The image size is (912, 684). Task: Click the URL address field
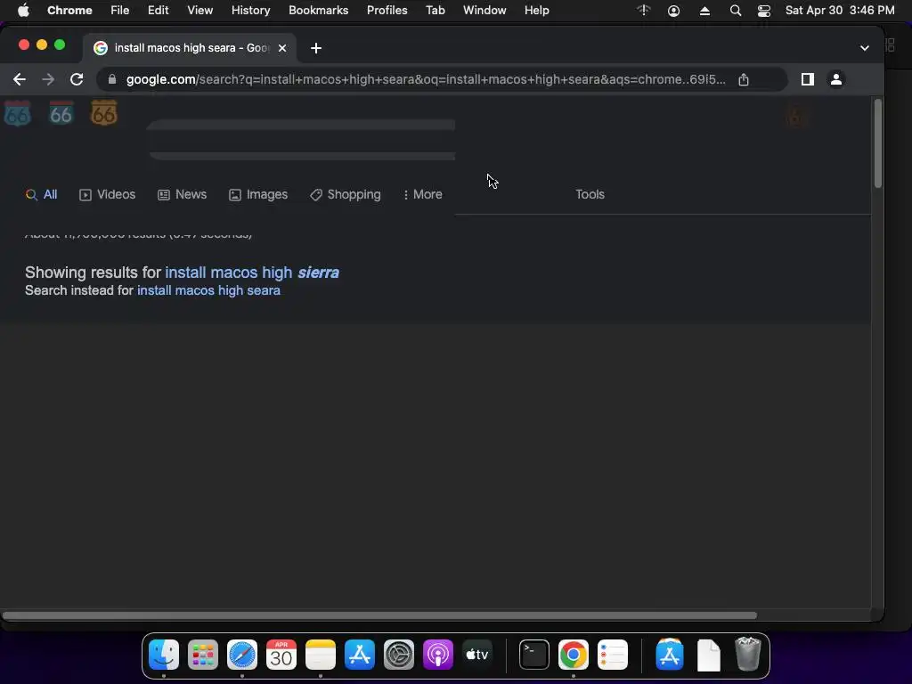pyautogui.click(x=426, y=79)
